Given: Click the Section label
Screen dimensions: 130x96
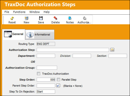Looking at the screenshot, I should [102, 56].
